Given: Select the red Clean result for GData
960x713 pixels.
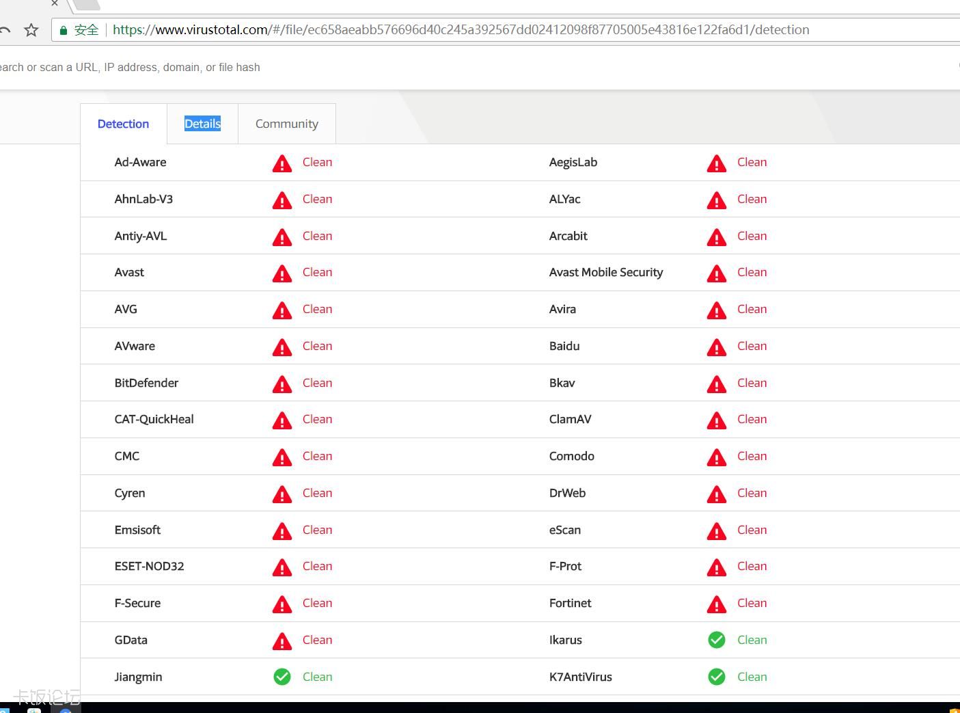Looking at the screenshot, I should pyautogui.click(x=318, y=640).
